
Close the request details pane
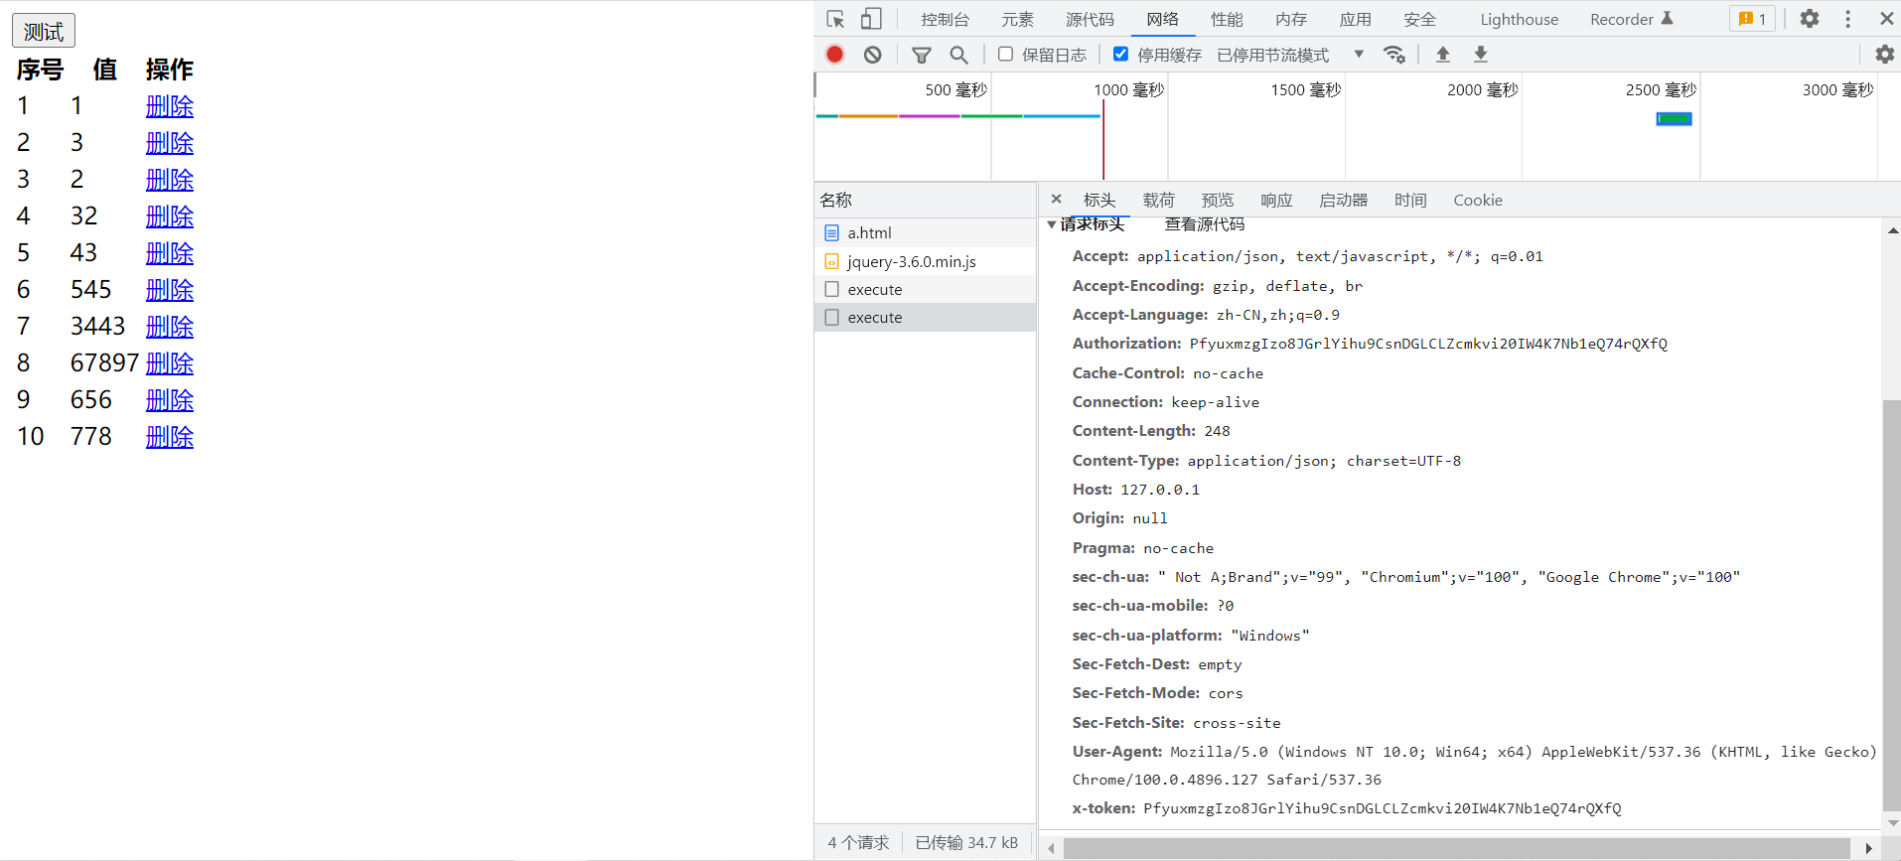click(x=1056, y=199)
